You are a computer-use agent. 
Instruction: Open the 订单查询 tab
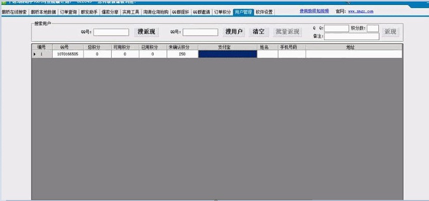68,12
